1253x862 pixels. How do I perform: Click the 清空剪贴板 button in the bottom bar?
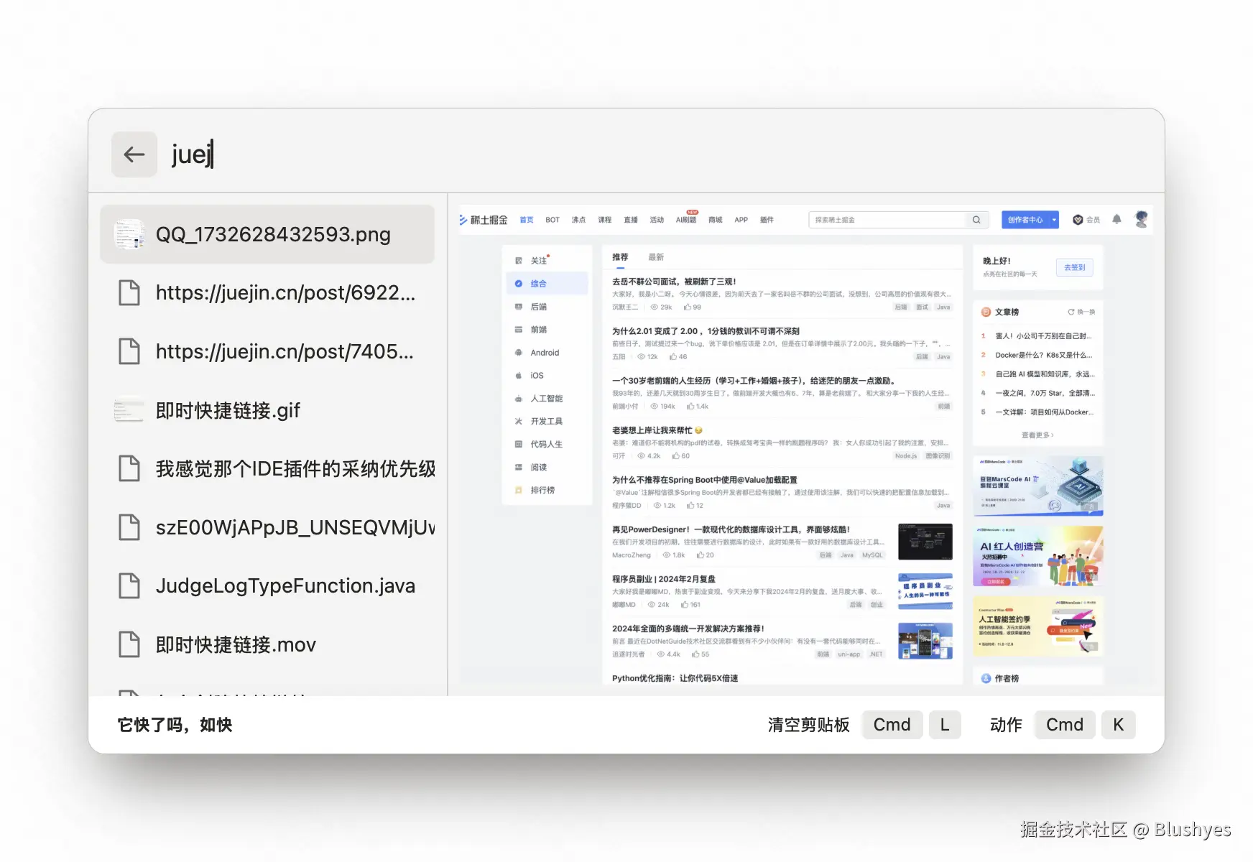point(808,725)
